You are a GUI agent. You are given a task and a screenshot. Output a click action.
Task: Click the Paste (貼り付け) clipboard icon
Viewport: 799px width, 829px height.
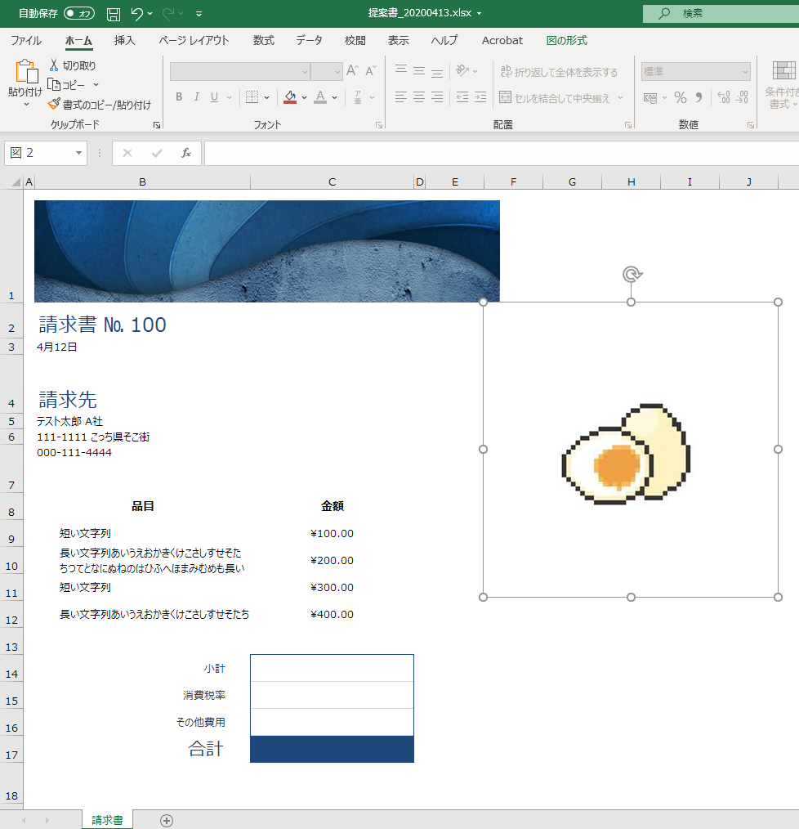[25, 72]
